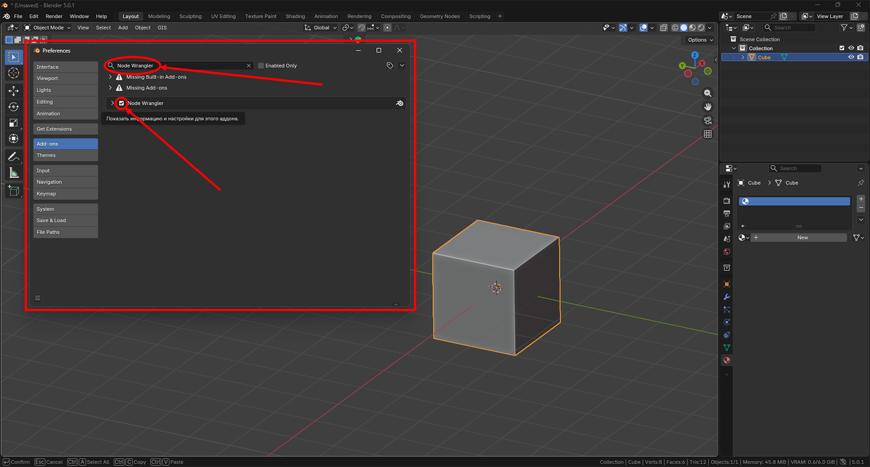This screenshot has width=870, height=467.
Task: Click the viewport zoom magnifier icon
Action: point(707,93)
